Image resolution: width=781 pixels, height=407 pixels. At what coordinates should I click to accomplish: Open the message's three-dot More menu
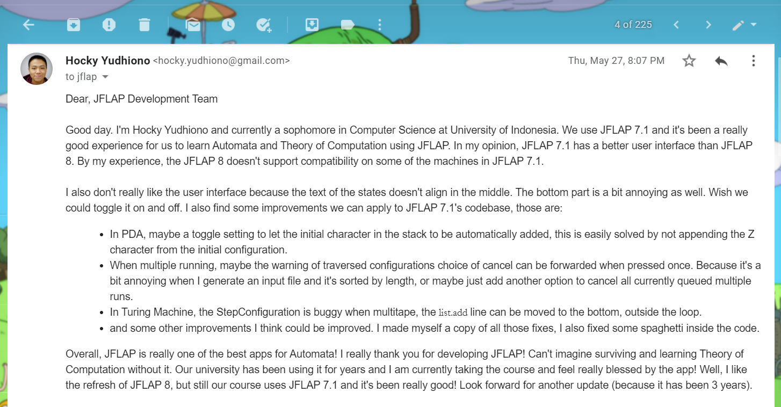[753, 61]
